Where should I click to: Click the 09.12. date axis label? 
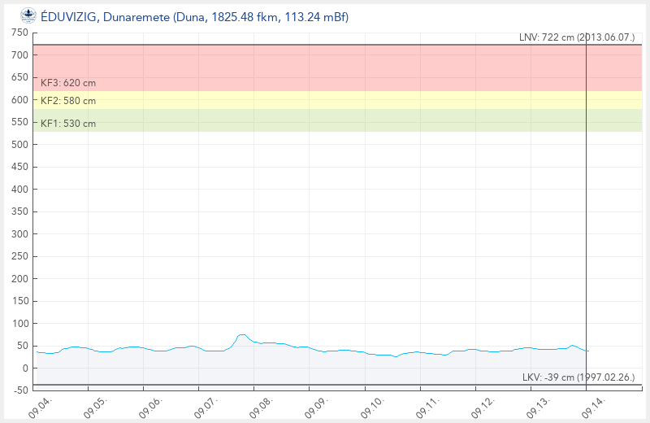pos(483,408)
